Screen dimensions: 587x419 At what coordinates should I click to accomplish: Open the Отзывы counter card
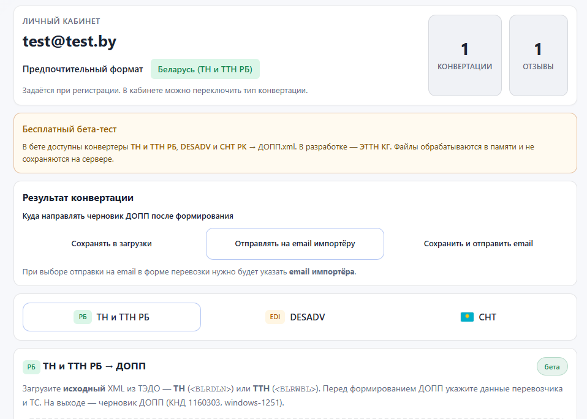539,55
